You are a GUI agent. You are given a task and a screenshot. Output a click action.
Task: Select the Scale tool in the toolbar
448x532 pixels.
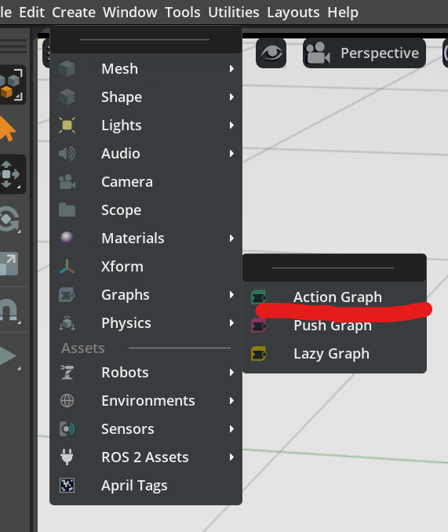(9, 264)
